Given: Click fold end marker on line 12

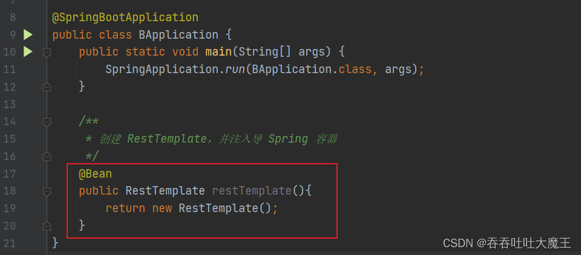Looking at the screenshot, I should pos(47,87).
